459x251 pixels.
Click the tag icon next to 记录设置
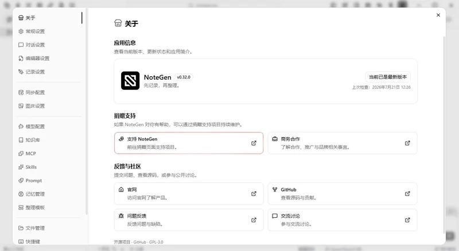(21, 72)
